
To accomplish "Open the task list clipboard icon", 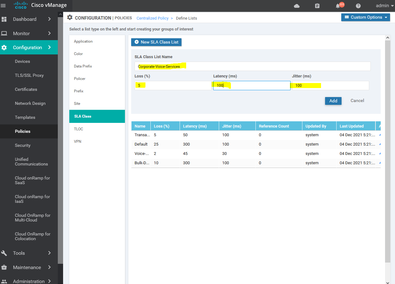I will [x=317, y=6].
